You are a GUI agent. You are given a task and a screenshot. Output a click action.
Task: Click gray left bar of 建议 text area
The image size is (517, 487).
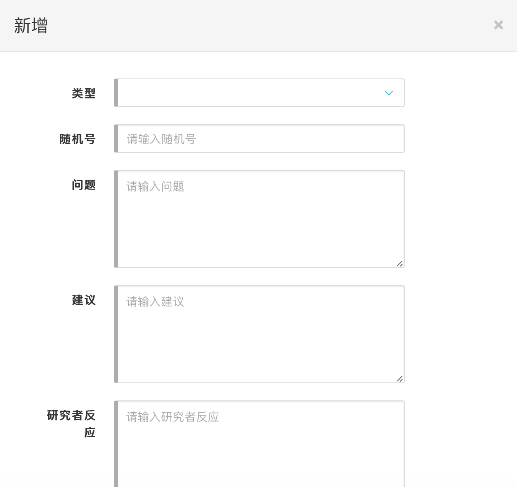(116, 334)
